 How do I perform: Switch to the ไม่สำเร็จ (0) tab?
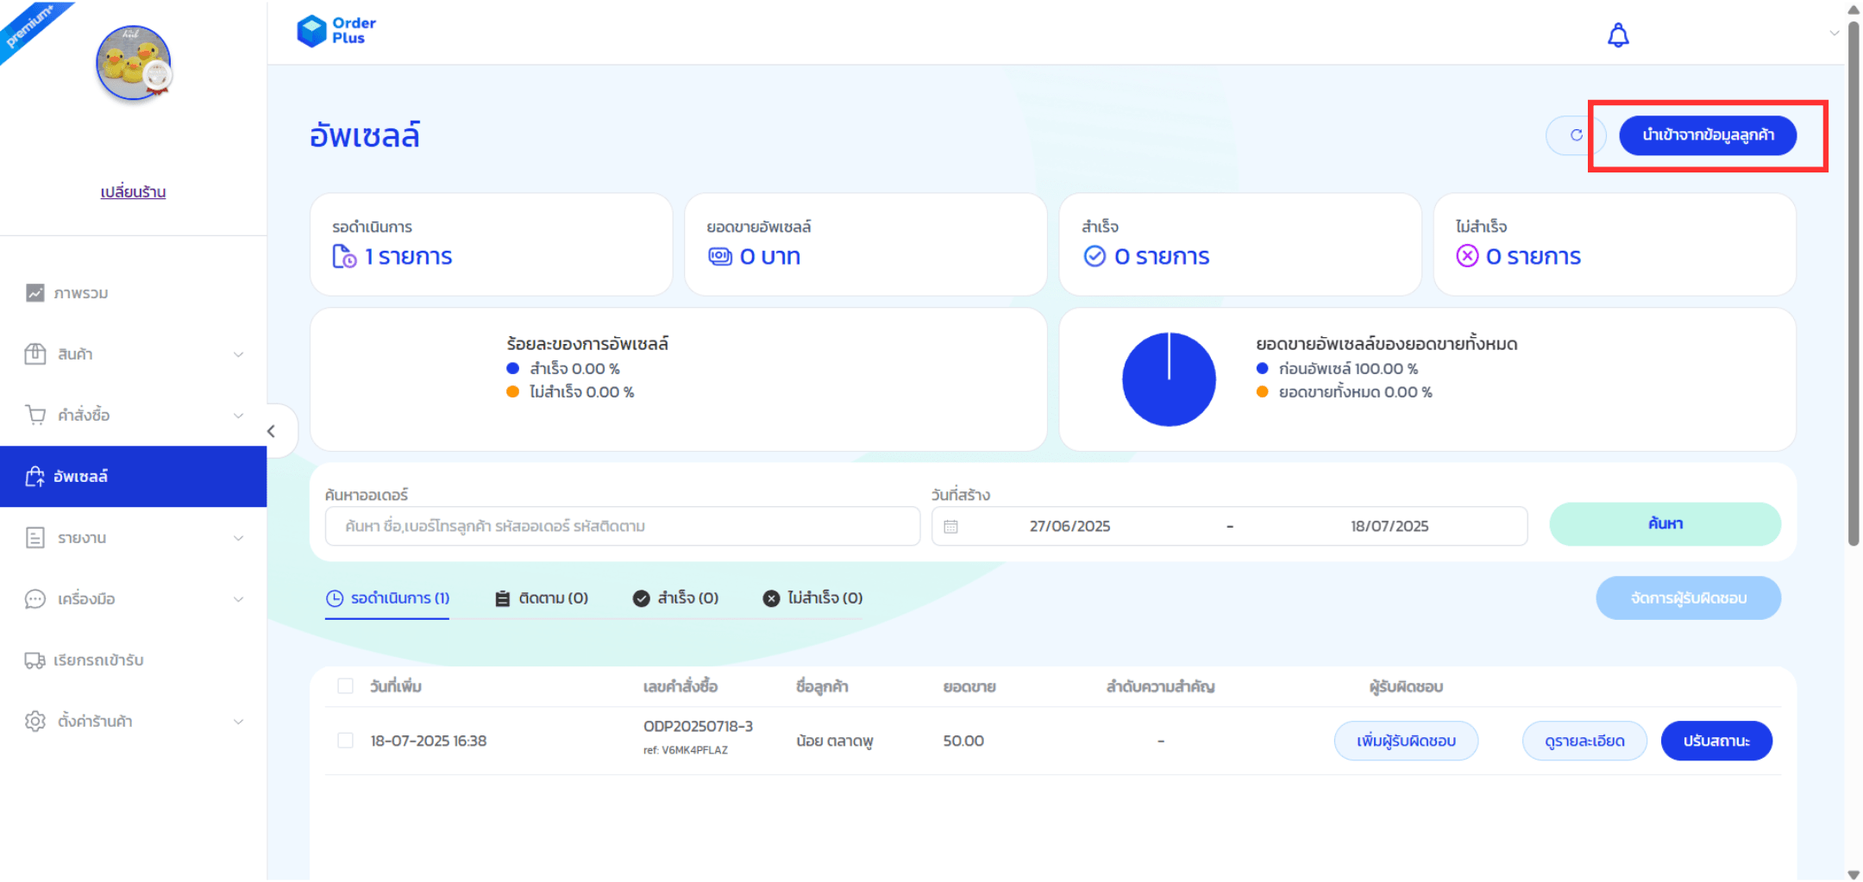point(812,598)
